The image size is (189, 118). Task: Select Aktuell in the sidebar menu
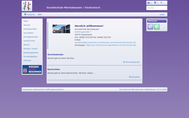(27, 25)
